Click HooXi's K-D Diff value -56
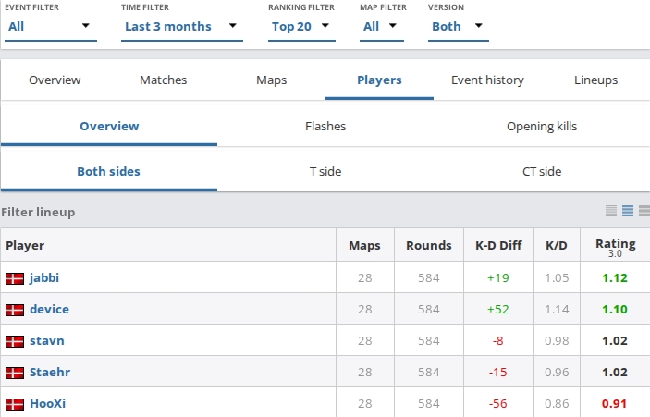Screen dimensions: 650x417 point(497,404)
